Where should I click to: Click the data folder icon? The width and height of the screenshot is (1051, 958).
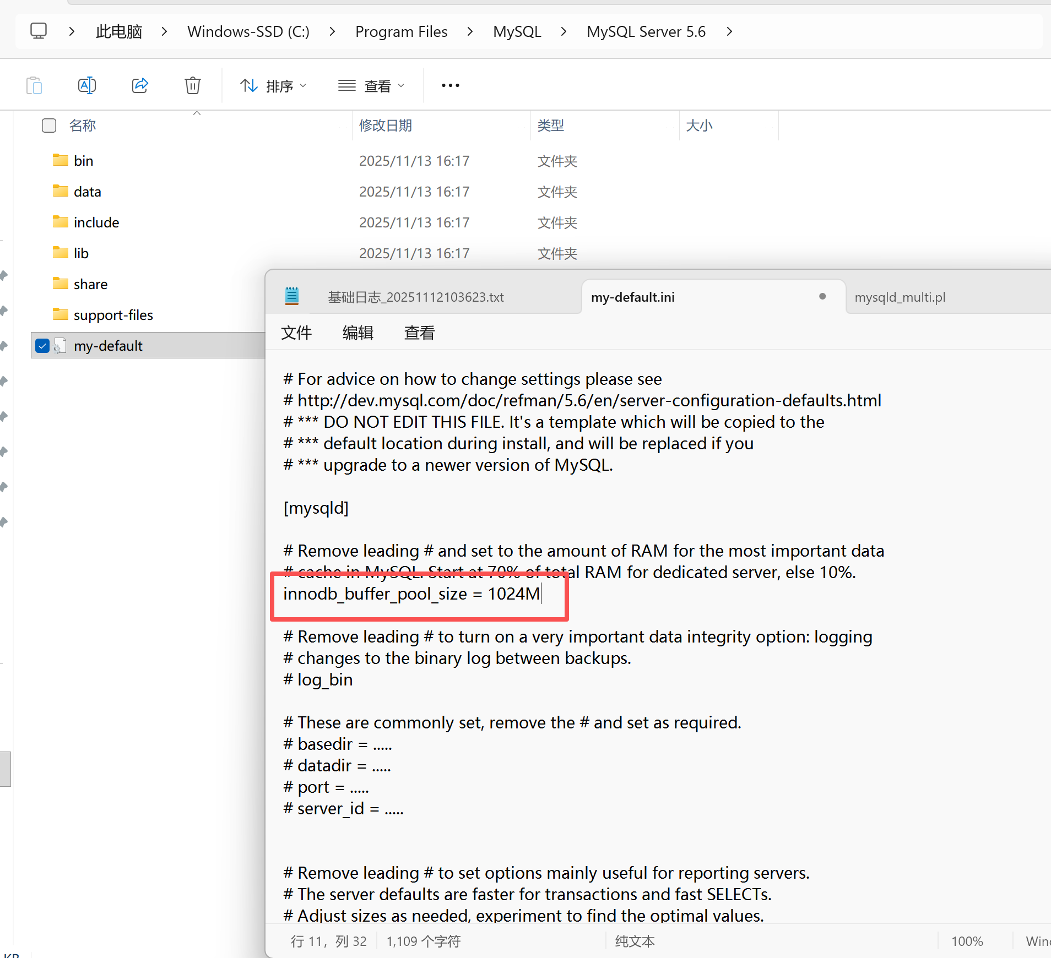60,191
